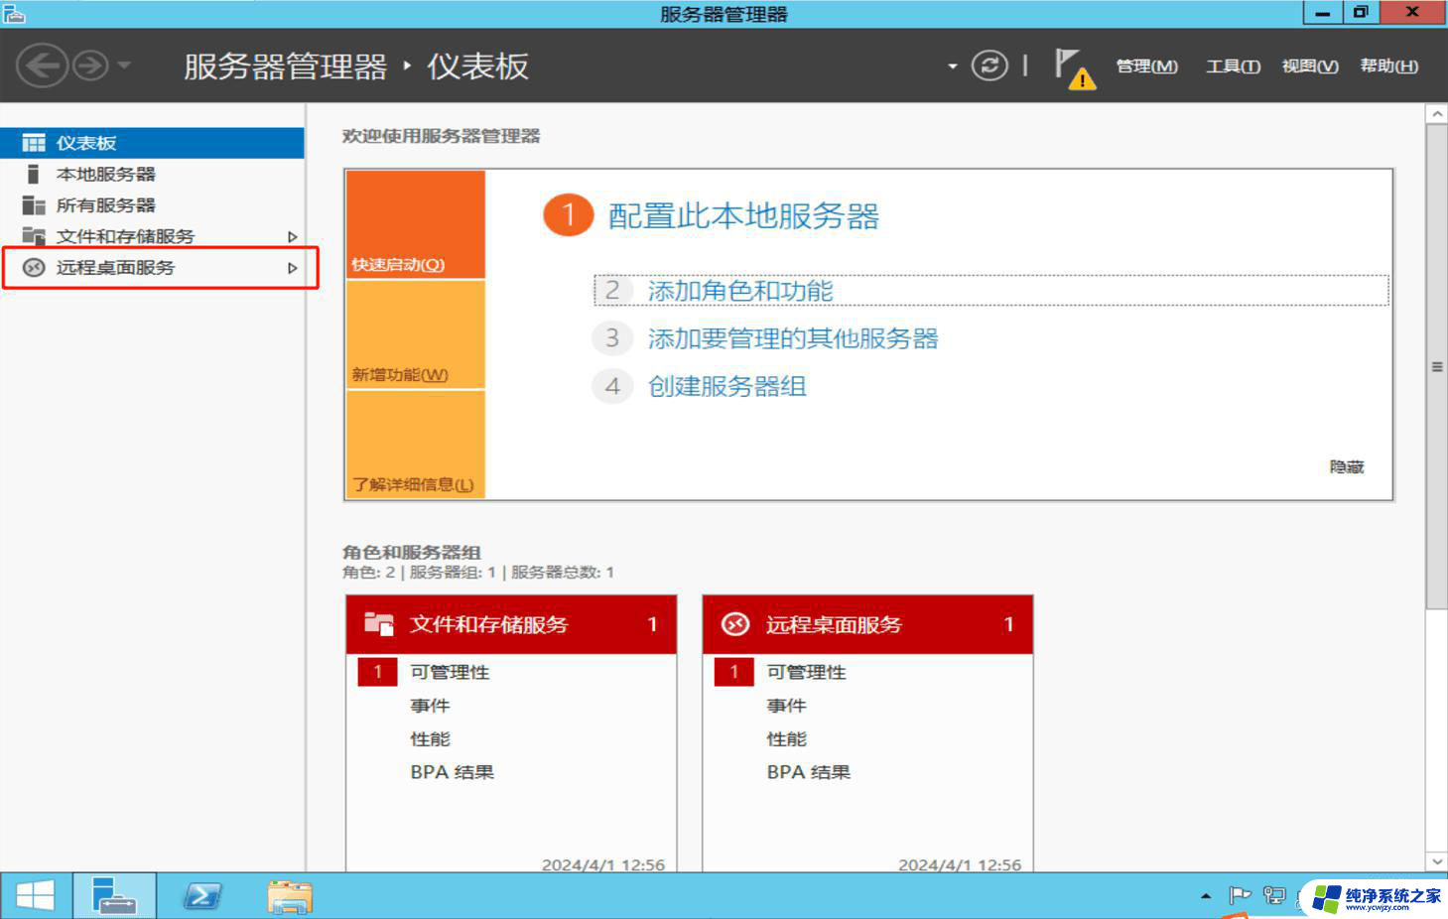The image size is (1448, 919).
Task: Click the vertical scrollbar thumb
Action: pos(1436,366)
